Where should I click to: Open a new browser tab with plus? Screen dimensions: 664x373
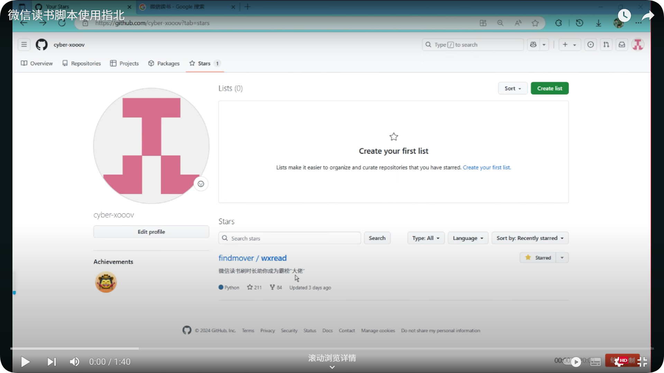click(247, 7)
